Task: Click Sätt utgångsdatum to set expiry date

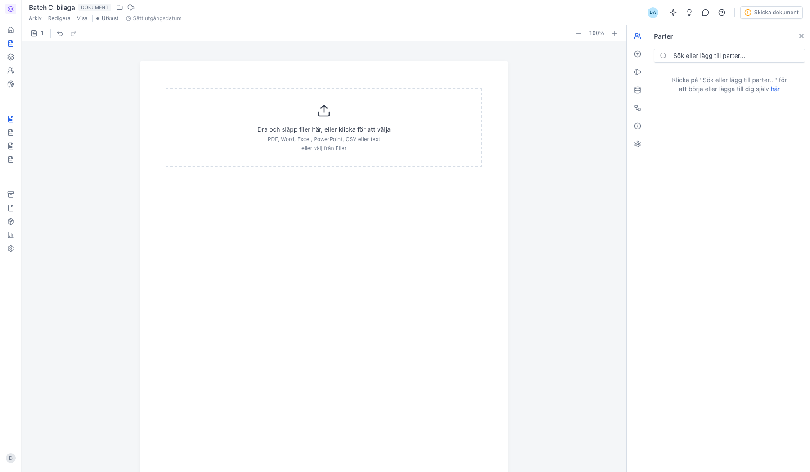Action: click(x=154, y=18)
